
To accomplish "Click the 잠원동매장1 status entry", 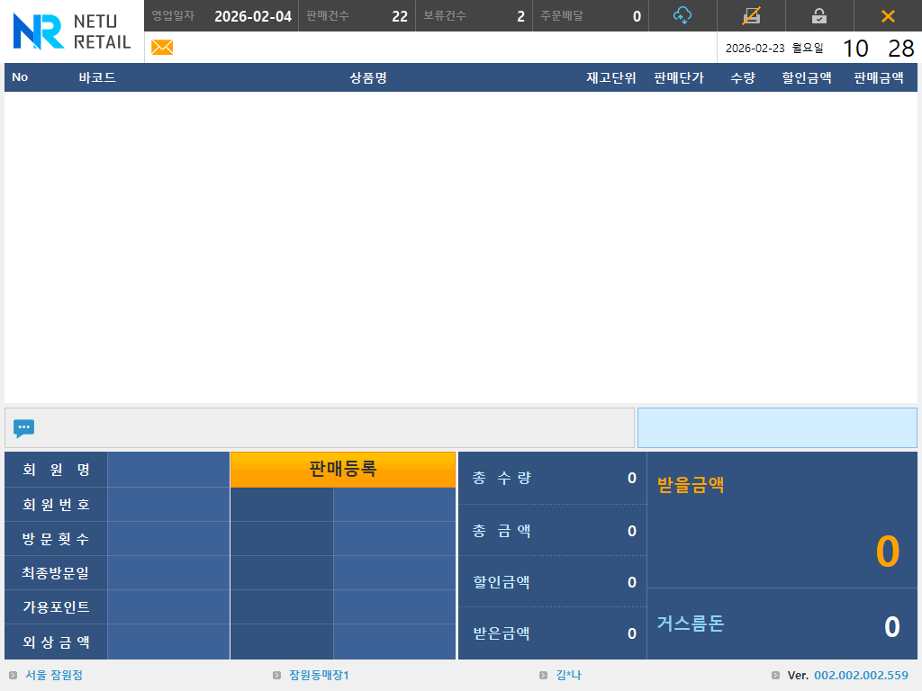I will pos(319,675).
